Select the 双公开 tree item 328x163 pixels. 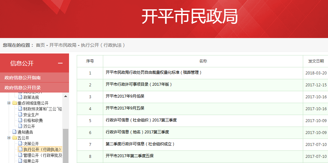pos(29,126)
